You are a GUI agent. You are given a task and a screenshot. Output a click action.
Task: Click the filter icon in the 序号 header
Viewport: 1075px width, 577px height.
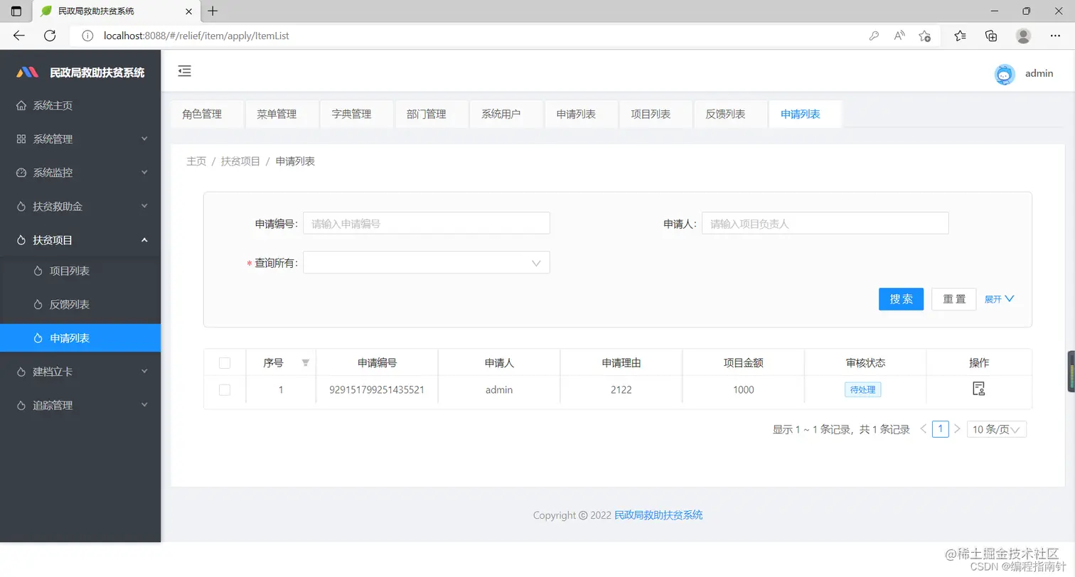click(306, 362)
